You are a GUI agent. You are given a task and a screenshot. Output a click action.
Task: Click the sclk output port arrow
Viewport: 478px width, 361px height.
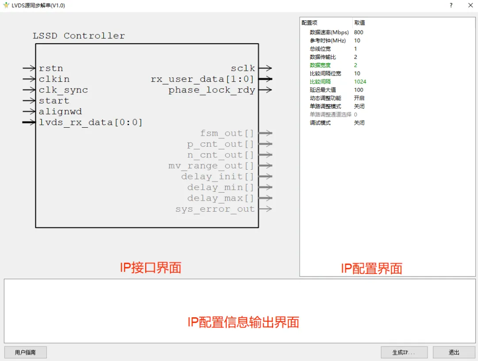(265, 68)
